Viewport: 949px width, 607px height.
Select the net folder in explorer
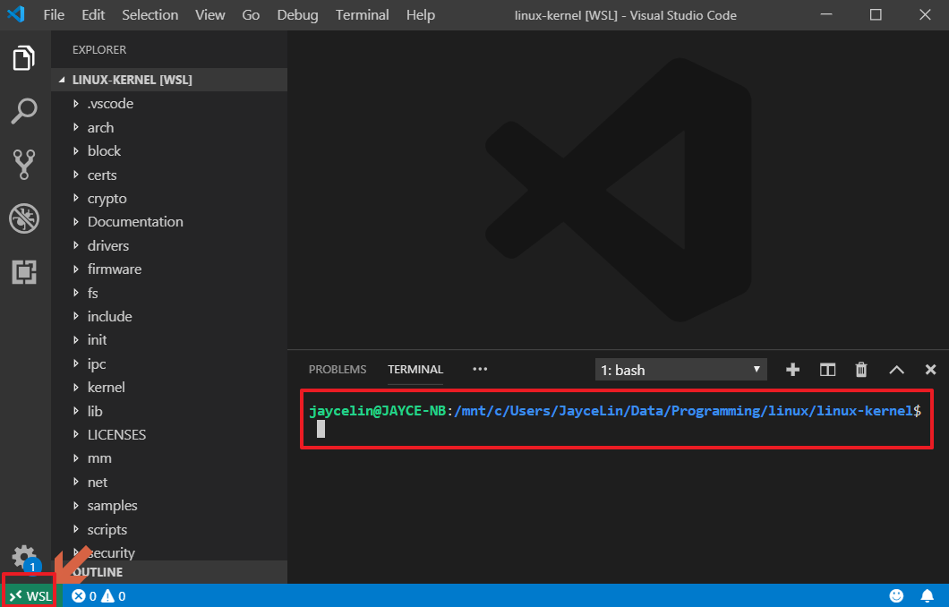pyautogui.click(x=169, y=483)
